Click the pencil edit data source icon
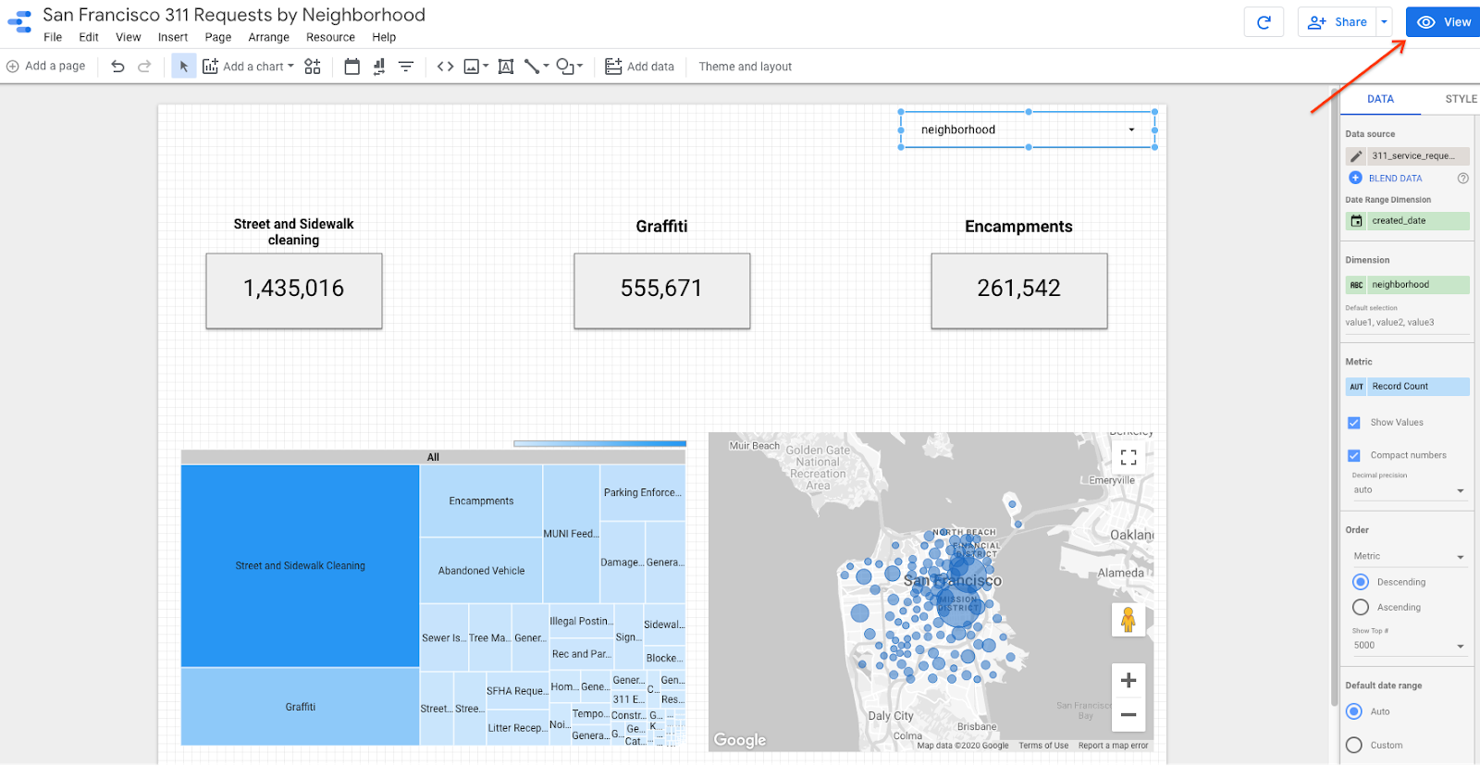This screenshot has height=766, width=1480. point(1356,156)
